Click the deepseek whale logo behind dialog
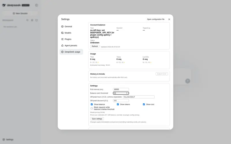The image size is (231, 144). click(x=4, y=5)
